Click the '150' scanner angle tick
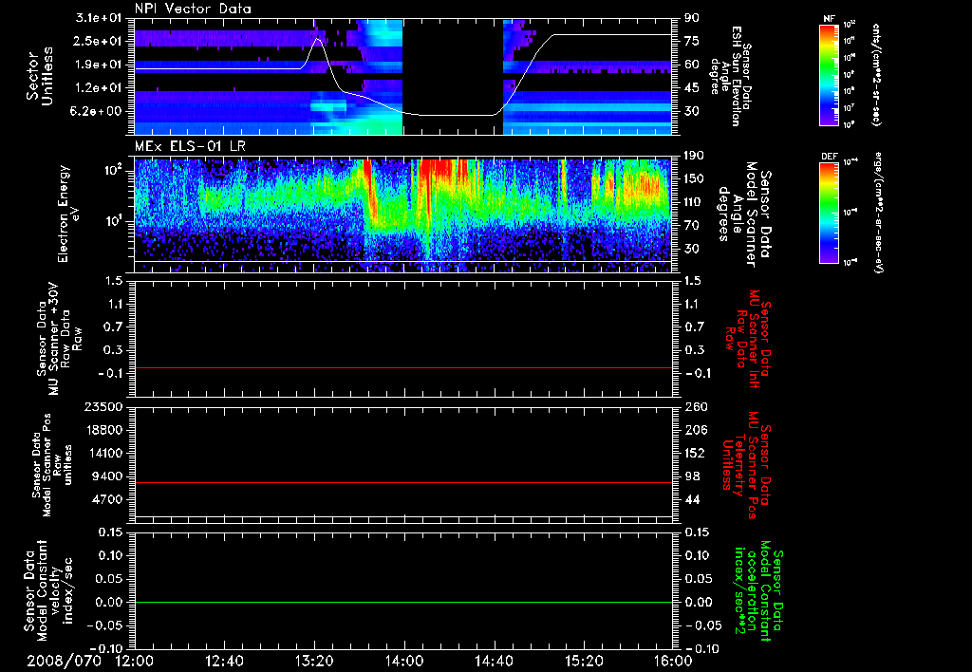This screenshot has height=672, width=972. pyautogui.click(x=695, y=178)
